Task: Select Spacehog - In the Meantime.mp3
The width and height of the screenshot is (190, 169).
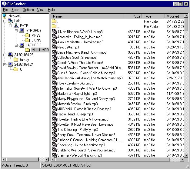Action: (x=81, y=145)
